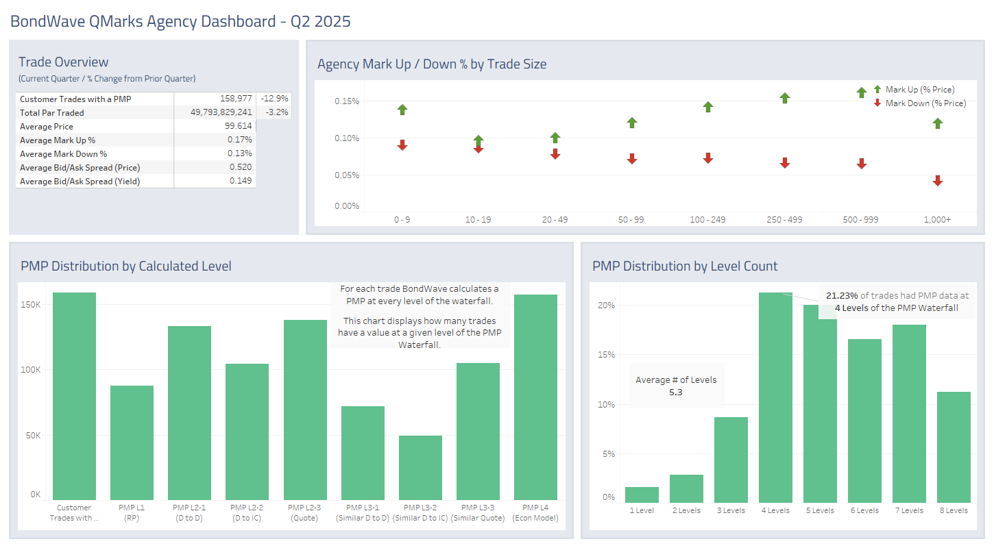
Task: Click the Mark Up (% Price) legend arrow
Action: (877, 89)
